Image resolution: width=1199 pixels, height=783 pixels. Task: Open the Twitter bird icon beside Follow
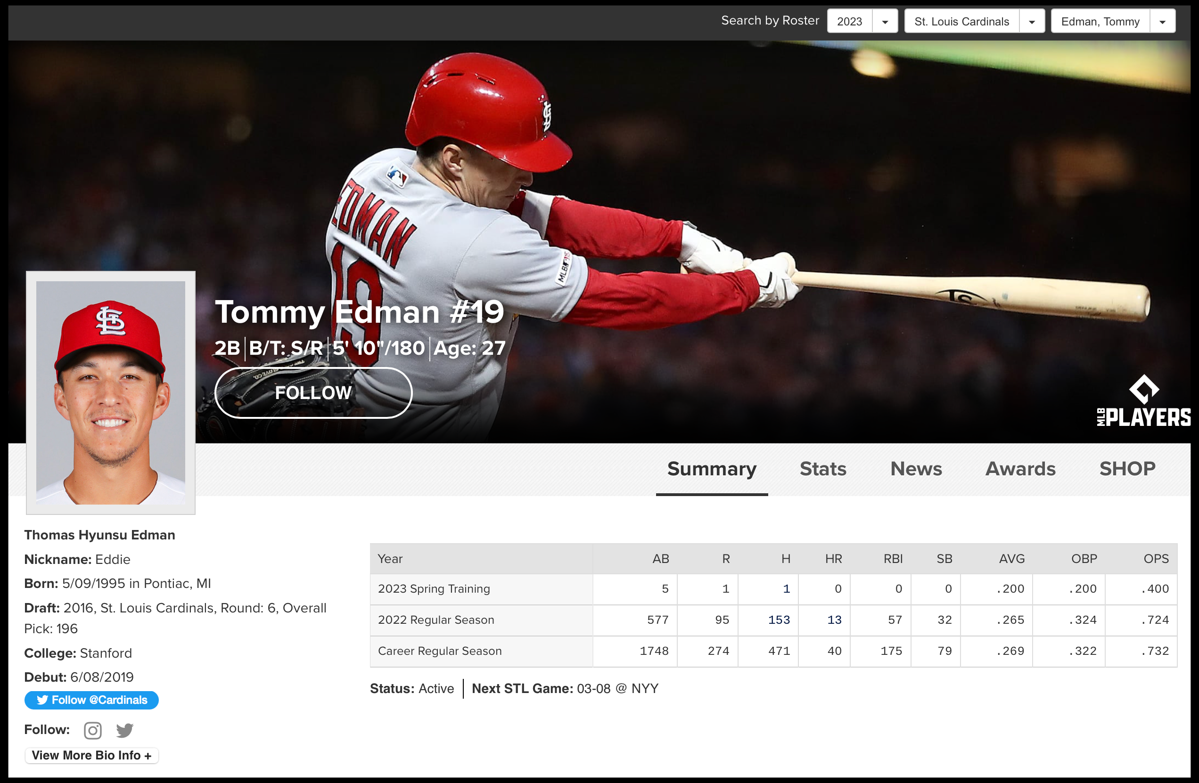(124, 730)
